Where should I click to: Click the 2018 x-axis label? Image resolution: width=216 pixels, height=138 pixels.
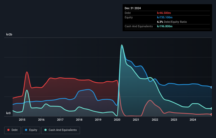tap(79, 120)
